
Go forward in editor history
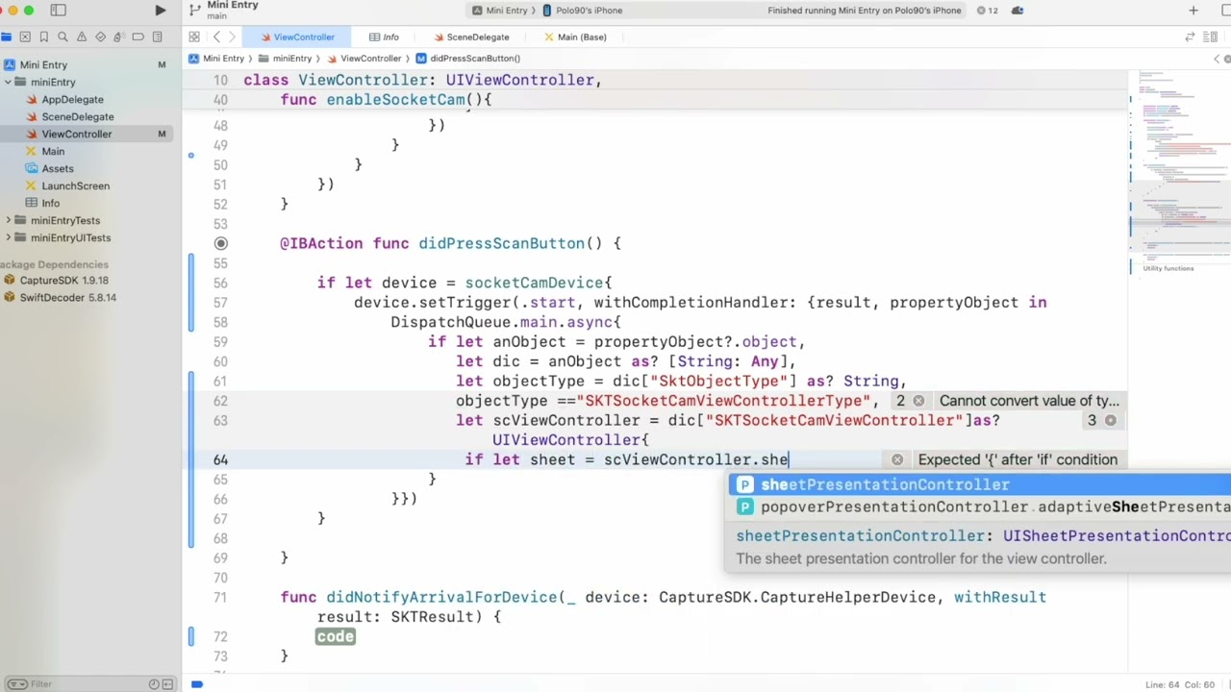click(232, 37)
